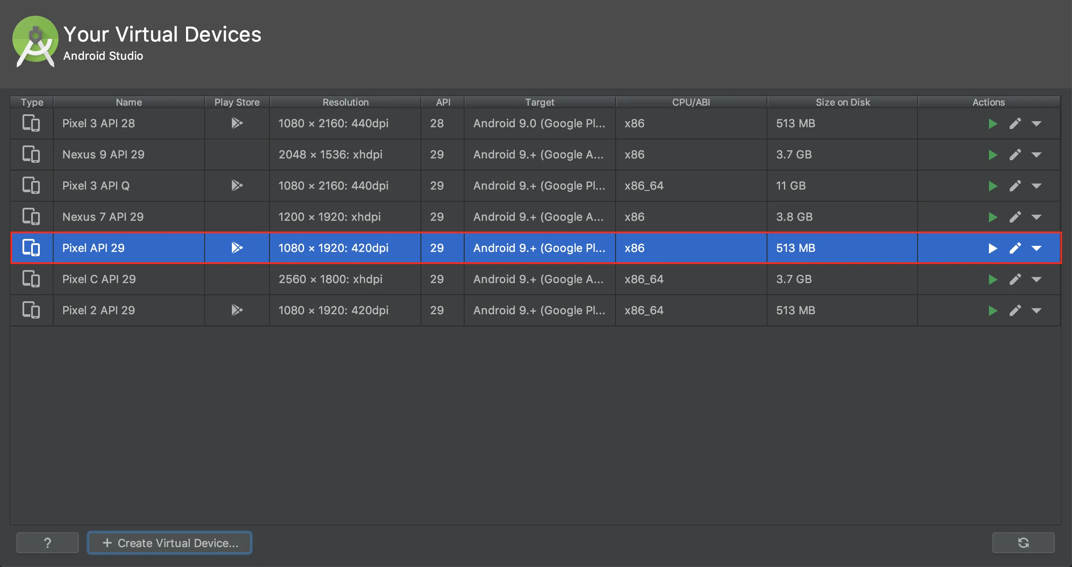Click device type icon for Pixel 3 API 28
The height and width of the screenshot is (567, 1072).
[x=31, y=123]
